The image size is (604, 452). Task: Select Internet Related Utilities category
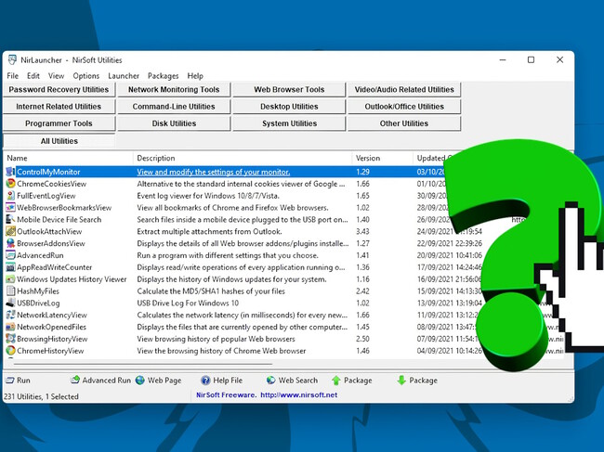click(x=59, y=107)
